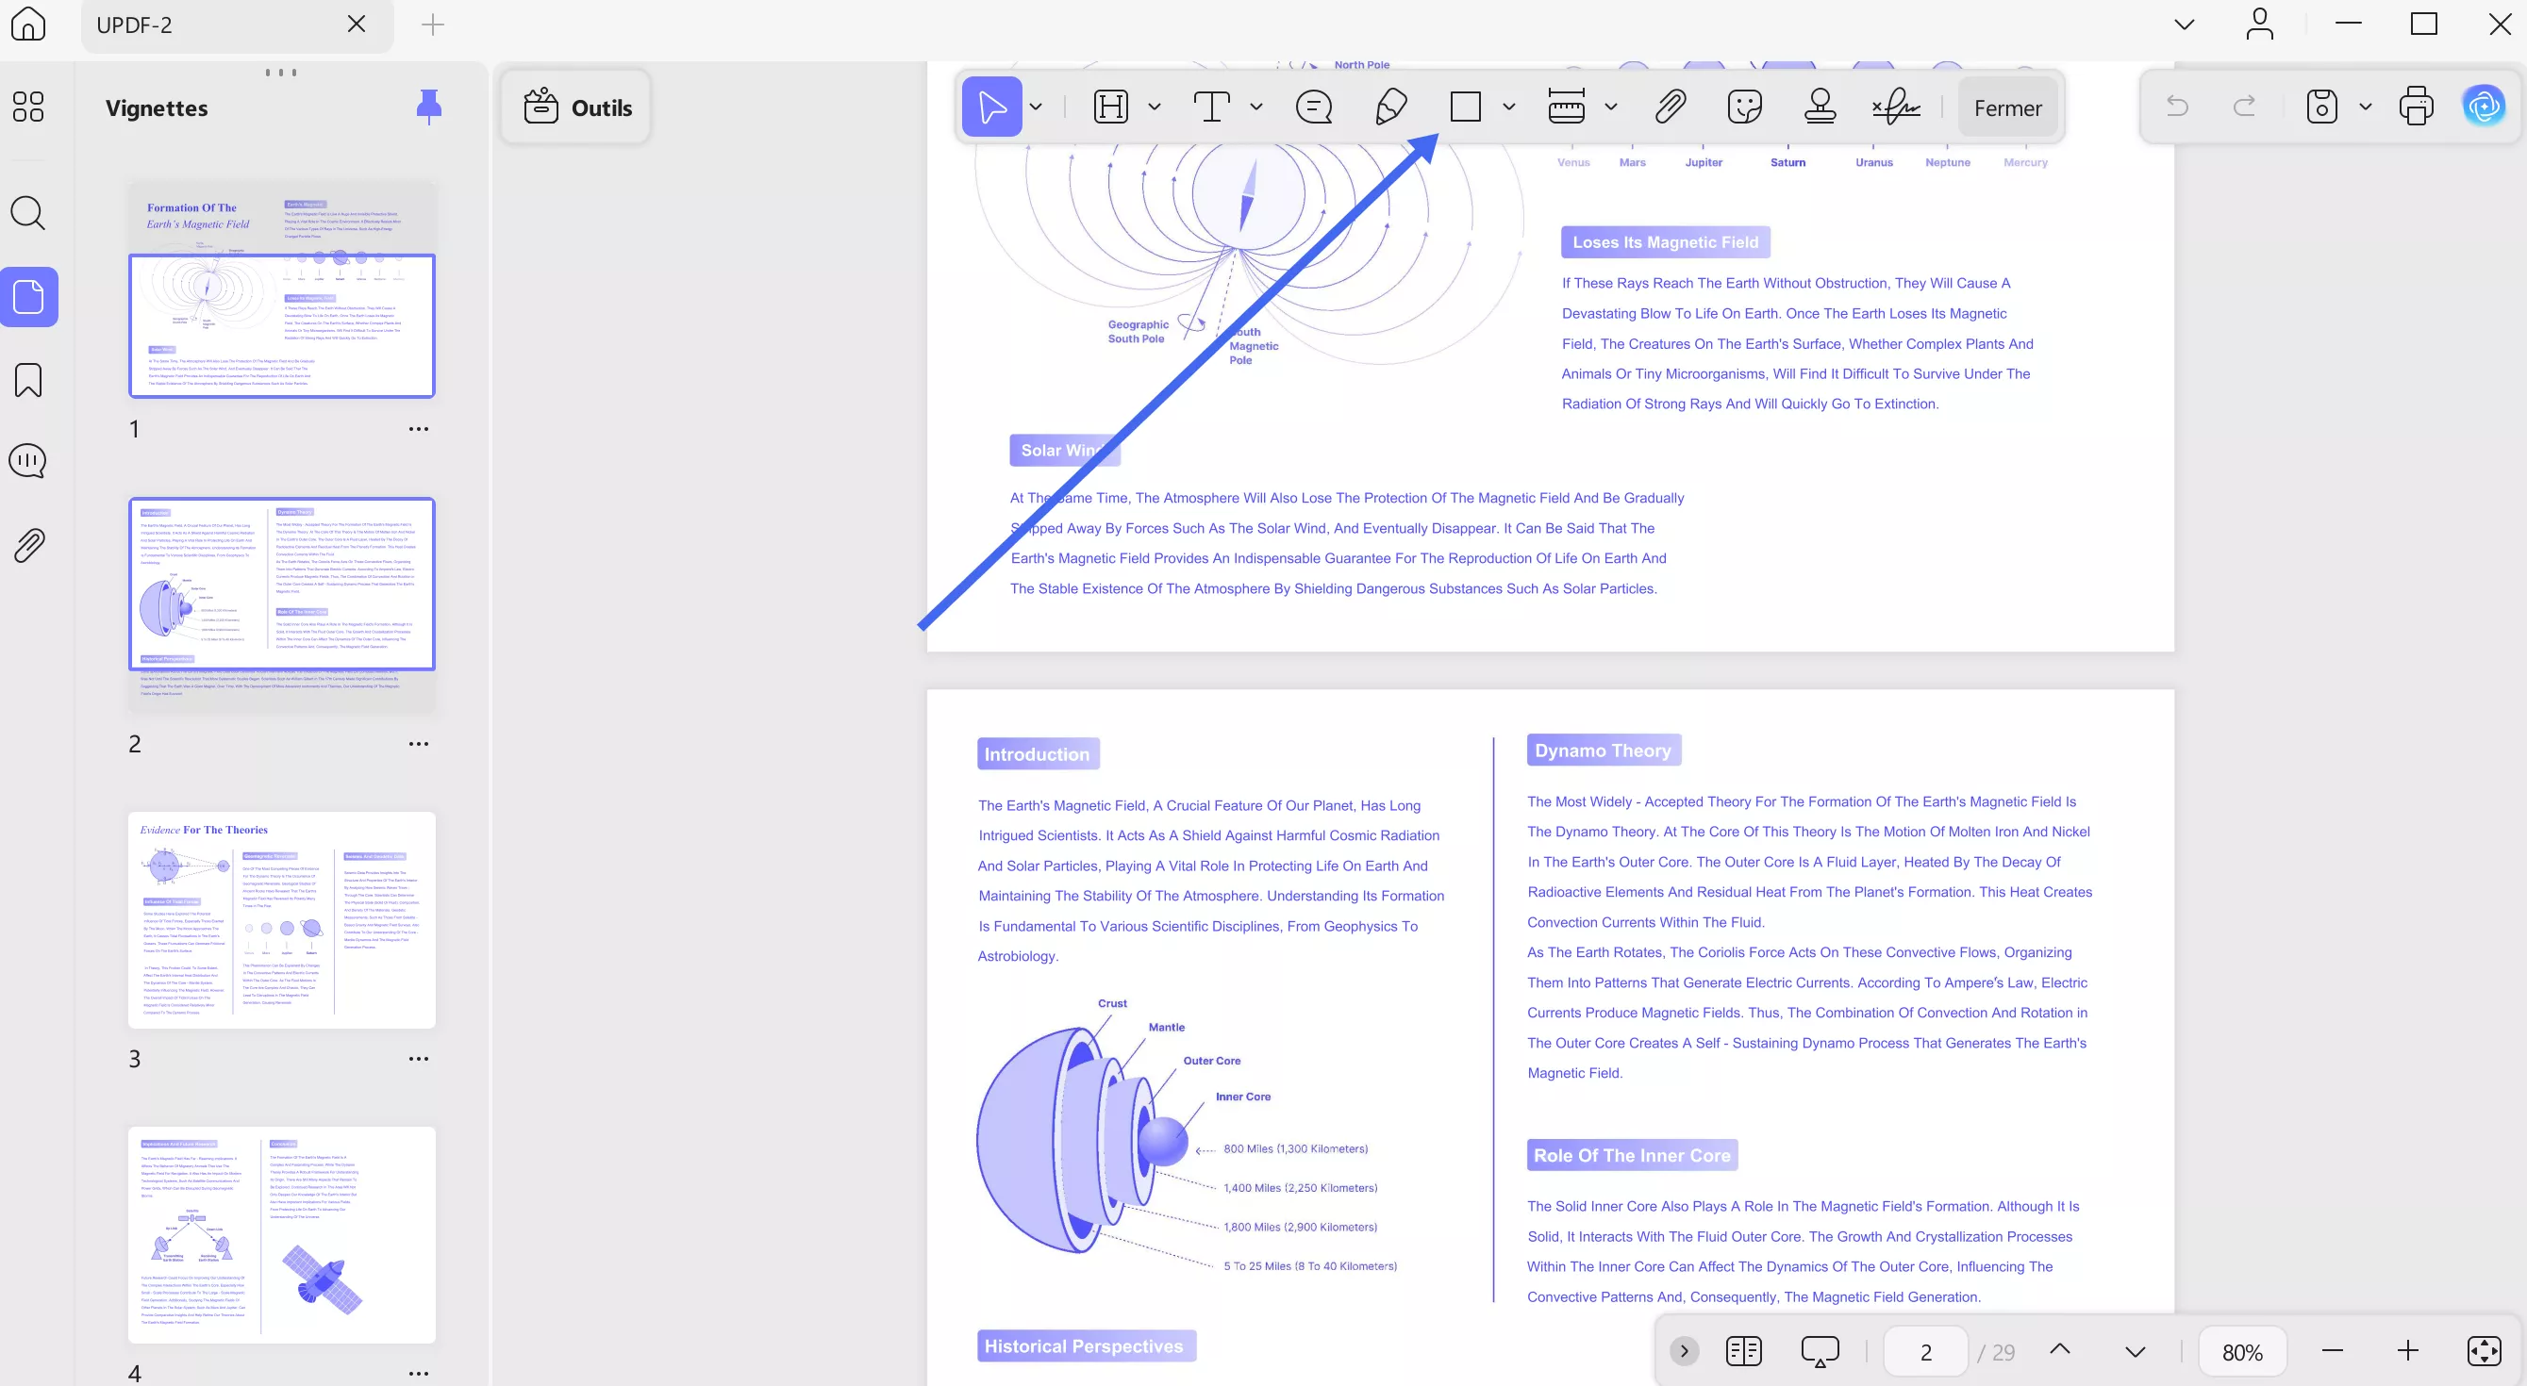The height and width of the screenshot is (1386, 2527).
Task: Open the UPDF AI assistant
Action: (x=2484, y=106)
